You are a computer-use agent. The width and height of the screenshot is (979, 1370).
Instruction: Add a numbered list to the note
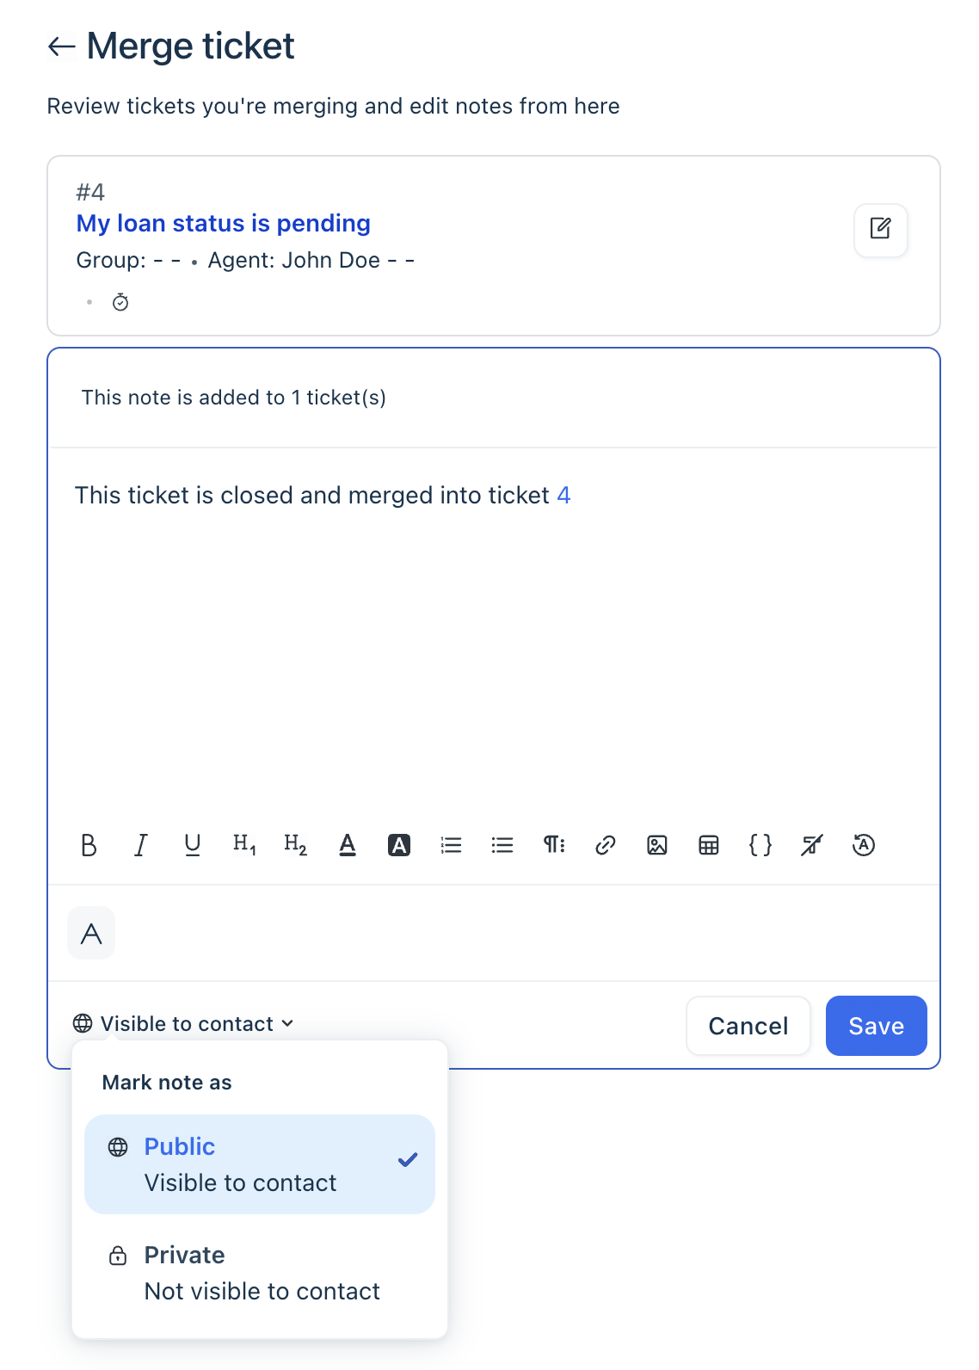coord(451,845)
